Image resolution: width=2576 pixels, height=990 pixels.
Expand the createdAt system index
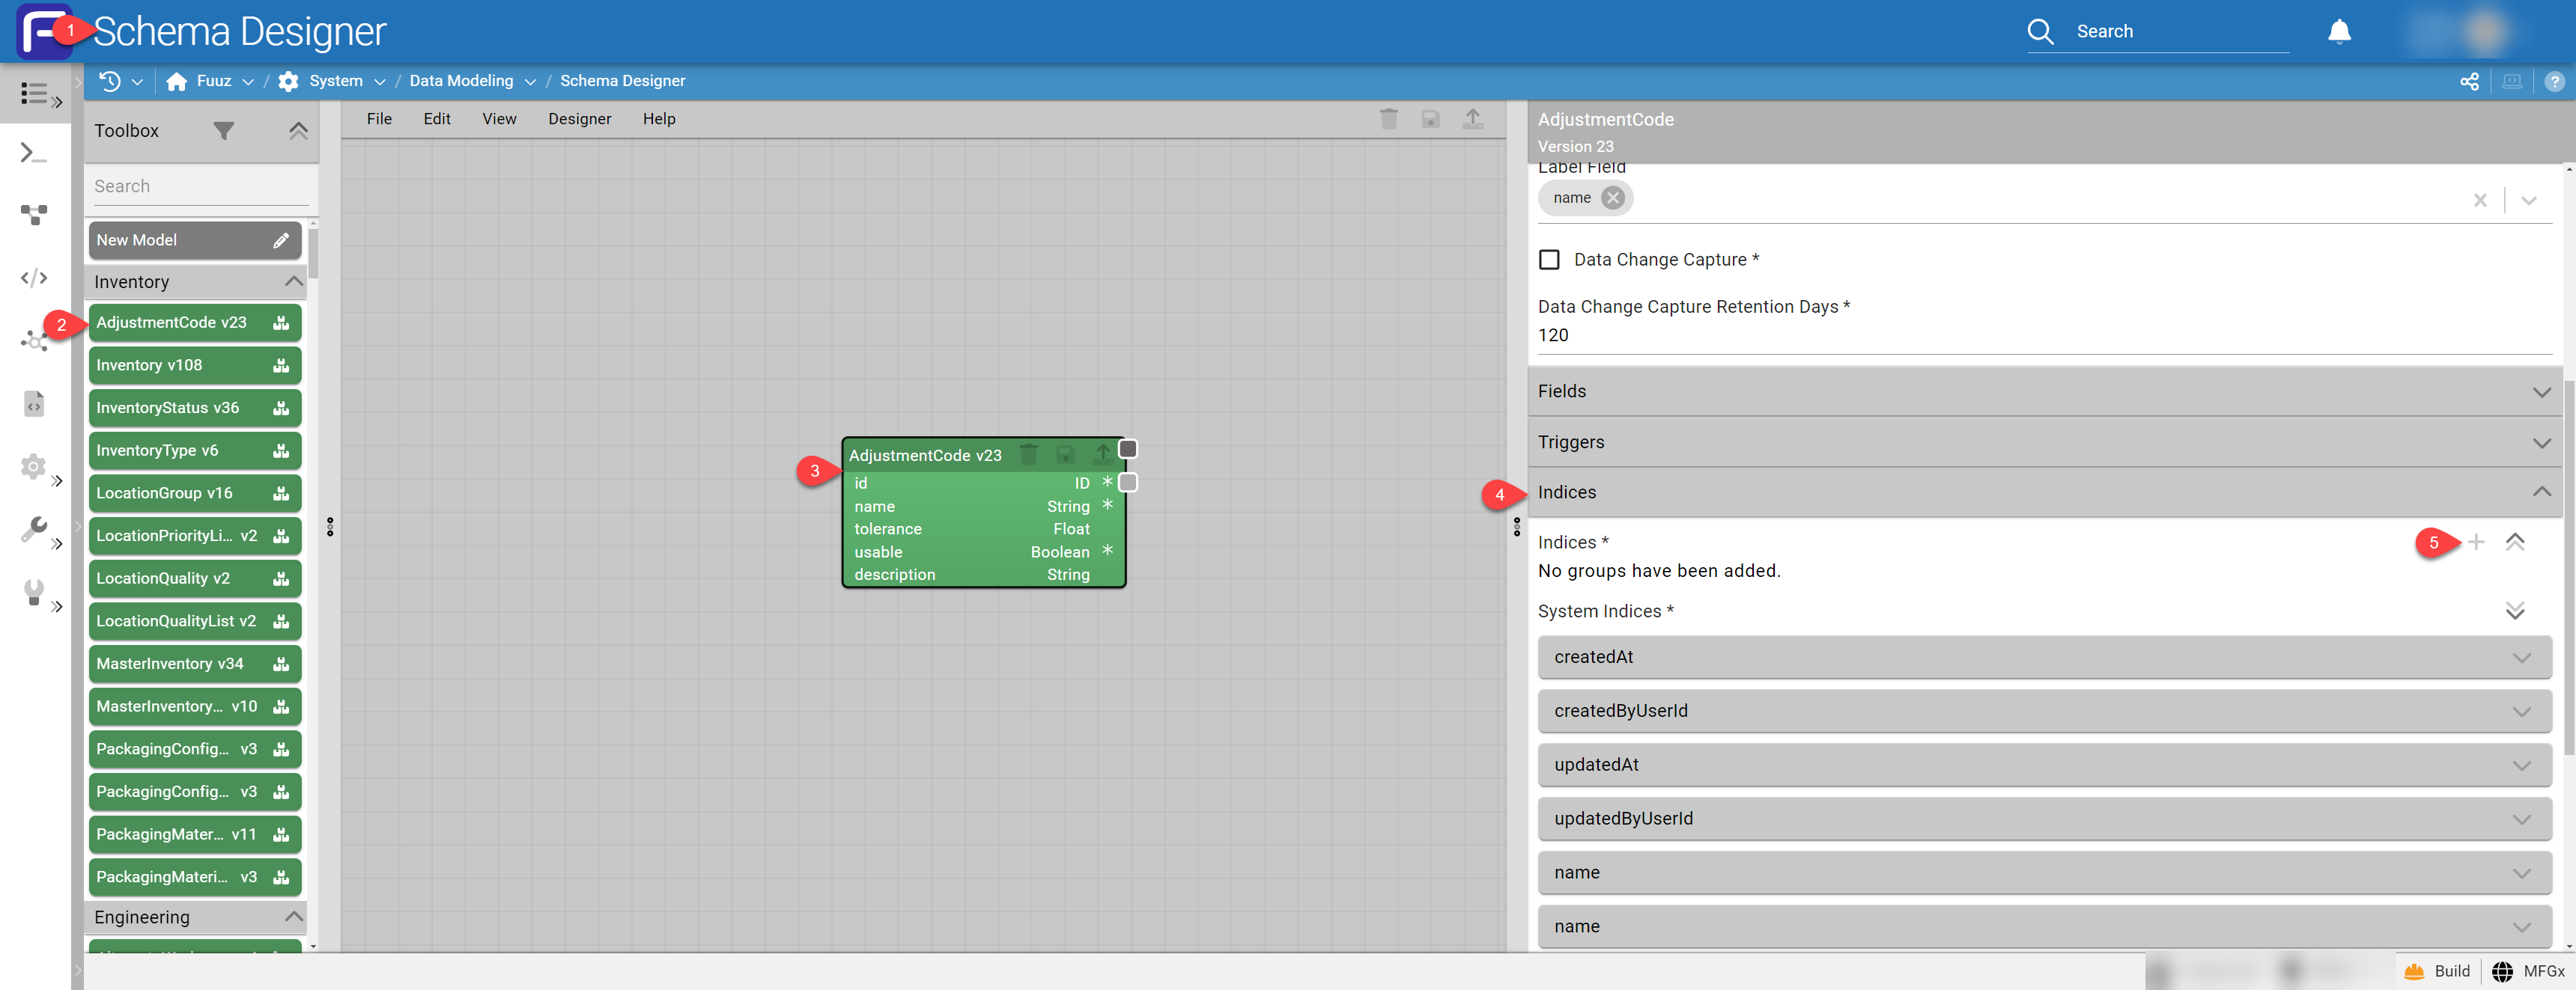click(x=2044, y=657)
